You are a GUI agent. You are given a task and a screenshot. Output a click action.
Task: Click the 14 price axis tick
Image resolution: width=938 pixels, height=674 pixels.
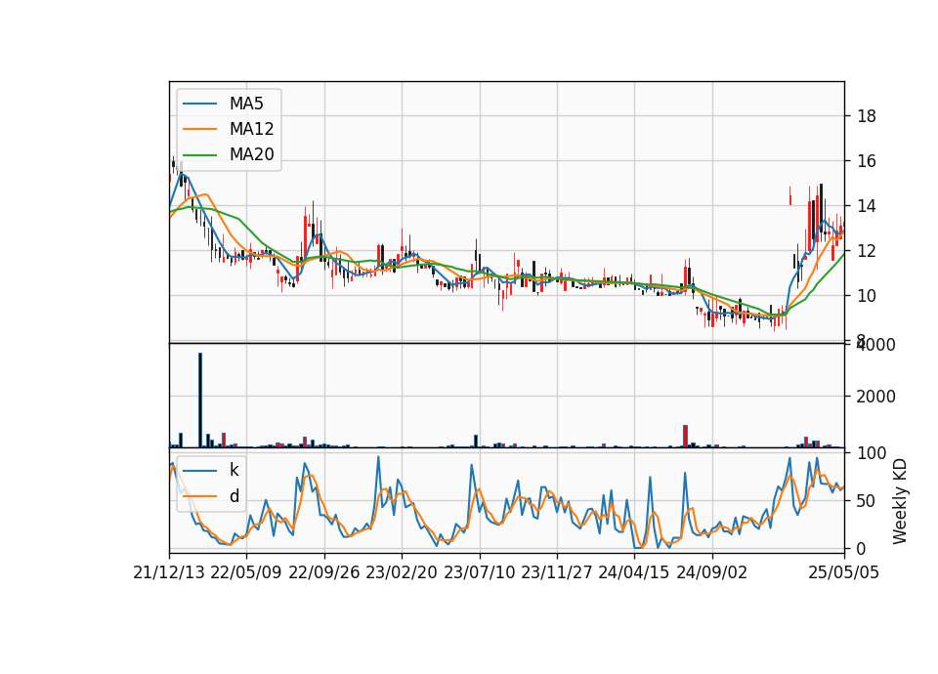pyautogui.click(x=867, y=206)
